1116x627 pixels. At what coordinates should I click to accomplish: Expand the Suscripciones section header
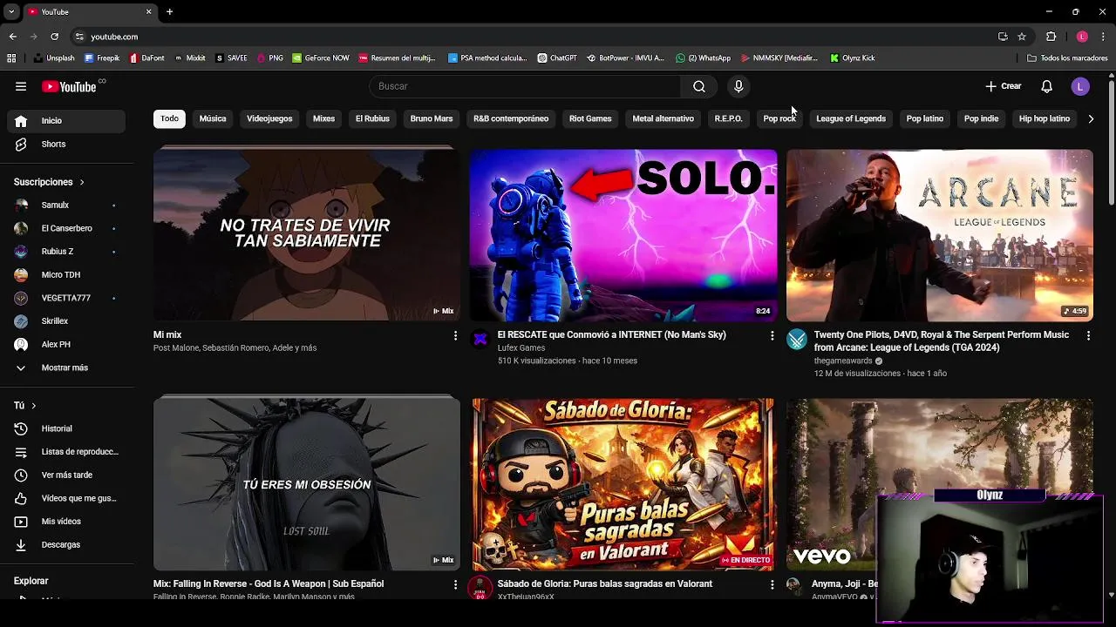49,182
